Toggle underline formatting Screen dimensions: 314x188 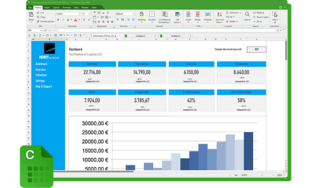(x=68, y=20)
